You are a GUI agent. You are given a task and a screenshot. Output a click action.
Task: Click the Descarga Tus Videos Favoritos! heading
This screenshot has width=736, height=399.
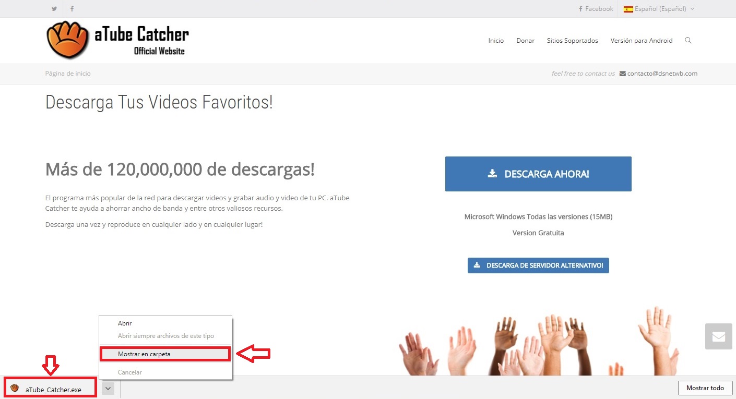(159, 102)
